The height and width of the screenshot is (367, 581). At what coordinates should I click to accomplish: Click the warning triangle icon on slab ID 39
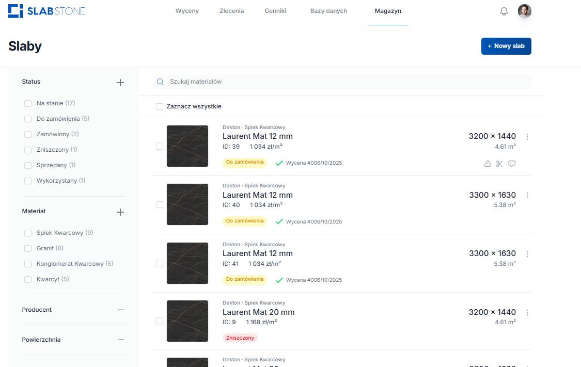point(488,164)
